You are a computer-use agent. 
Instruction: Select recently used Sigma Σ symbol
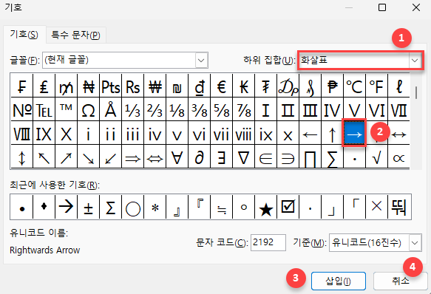click(x=110, y=207)
